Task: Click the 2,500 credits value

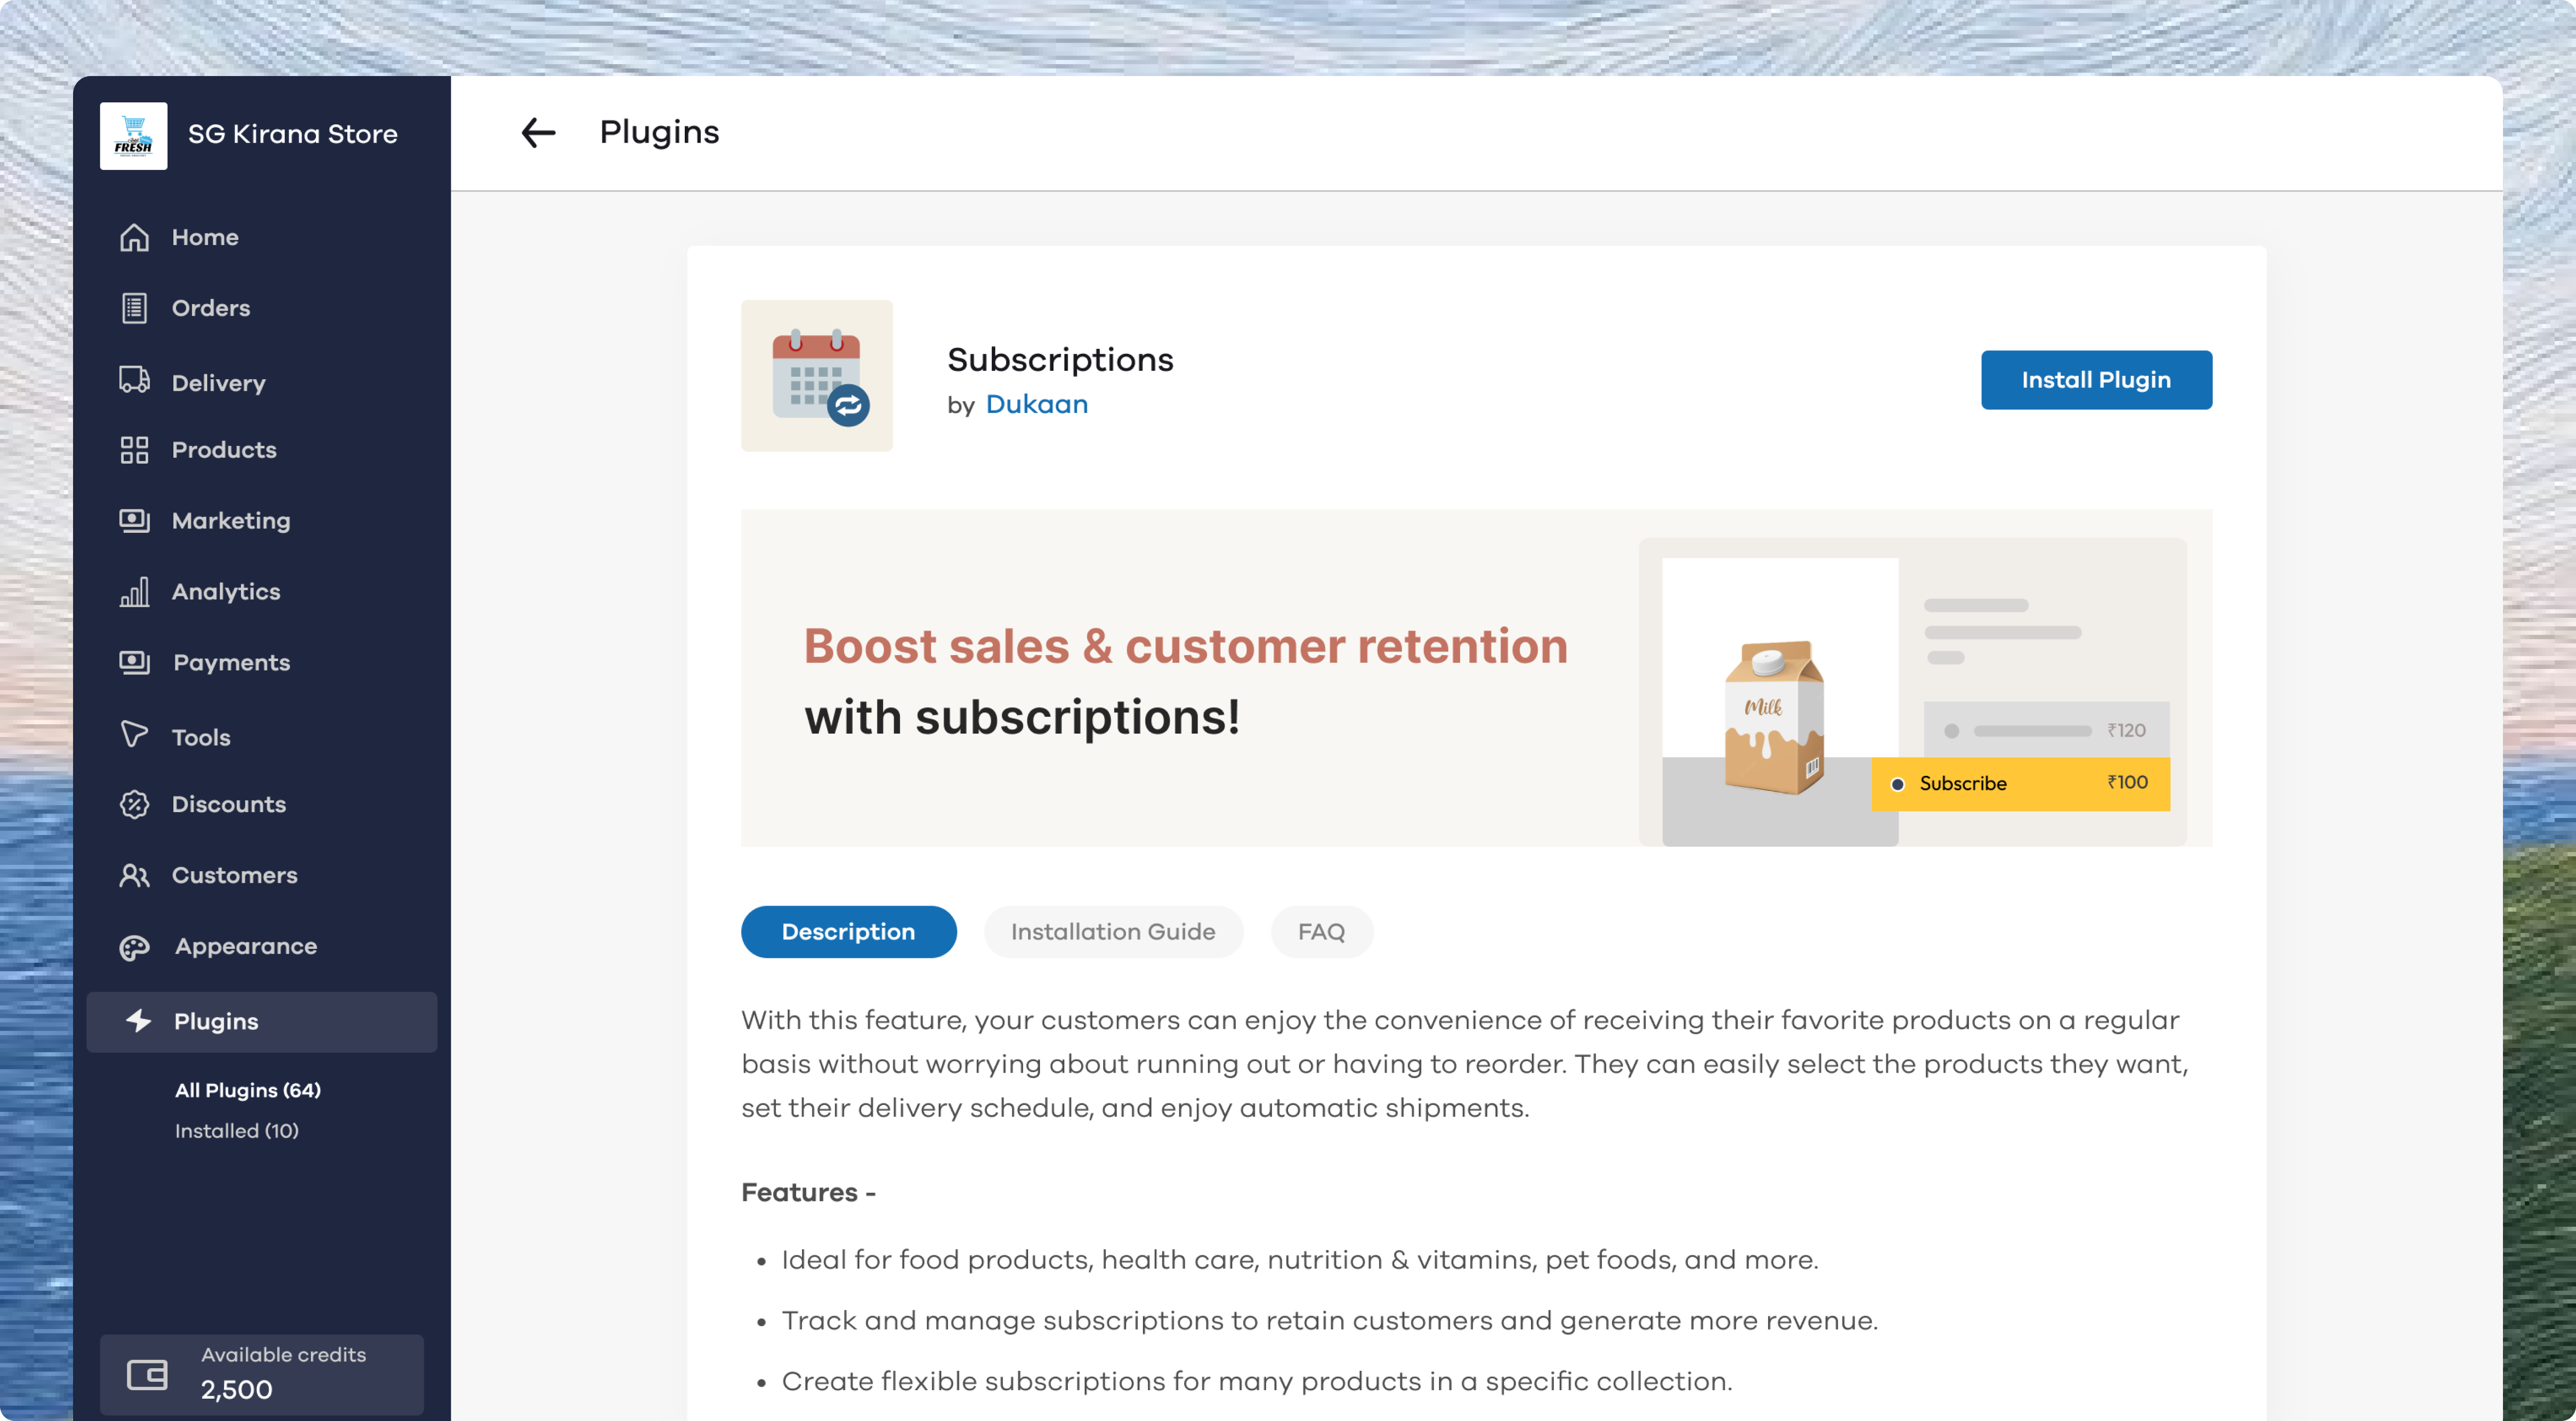Action: (237, 1389)
